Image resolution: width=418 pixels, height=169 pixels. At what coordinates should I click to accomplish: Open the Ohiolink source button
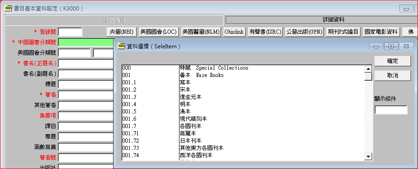(234, 32)
